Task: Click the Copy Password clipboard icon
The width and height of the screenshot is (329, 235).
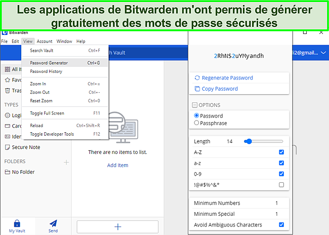Action: tap(197, 89)
